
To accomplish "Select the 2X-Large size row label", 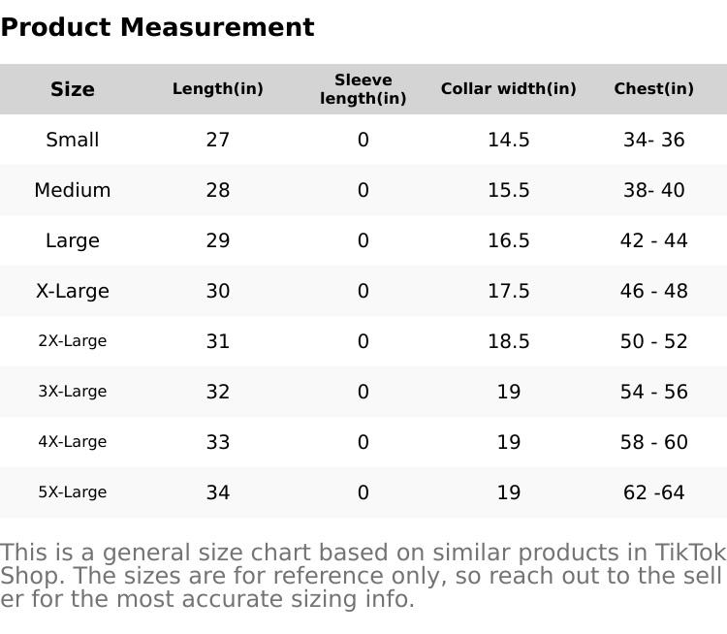I will (x=73, y=341).
